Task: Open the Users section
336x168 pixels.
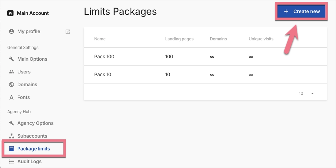Action: [24, 72]
